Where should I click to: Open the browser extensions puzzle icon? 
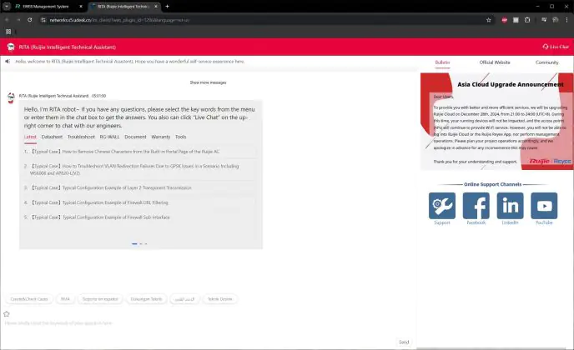pyautogui.click(x=527, y=20)
